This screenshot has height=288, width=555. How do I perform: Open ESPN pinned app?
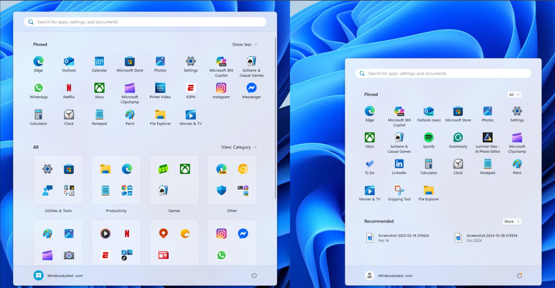191,90
